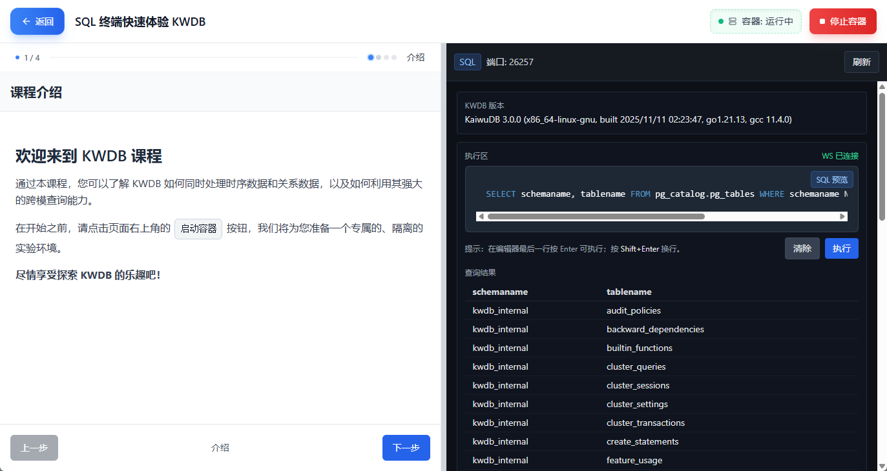
Task: Click the green running status dot
Action: [720, 21]
